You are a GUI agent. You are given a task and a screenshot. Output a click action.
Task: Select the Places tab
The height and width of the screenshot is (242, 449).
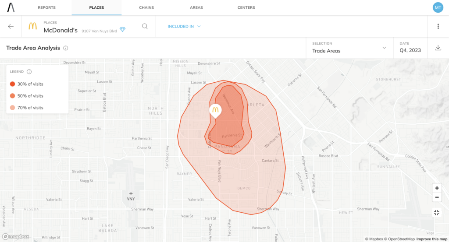tap(96, 7)
